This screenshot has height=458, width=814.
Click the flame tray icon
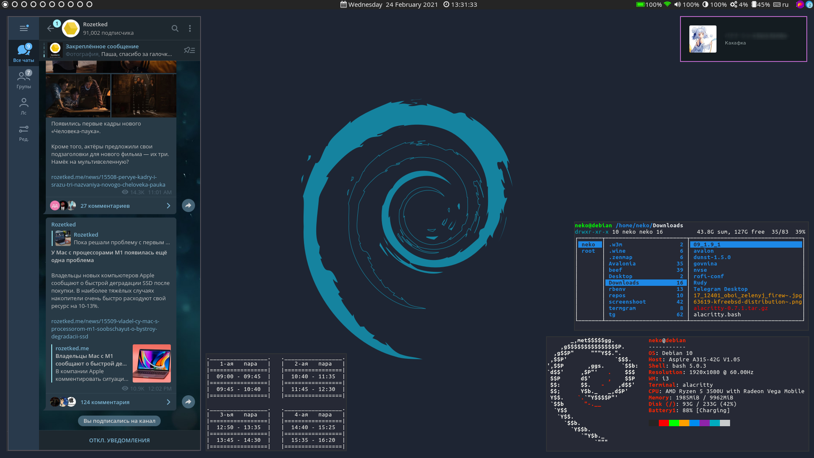tap(800, 5)
